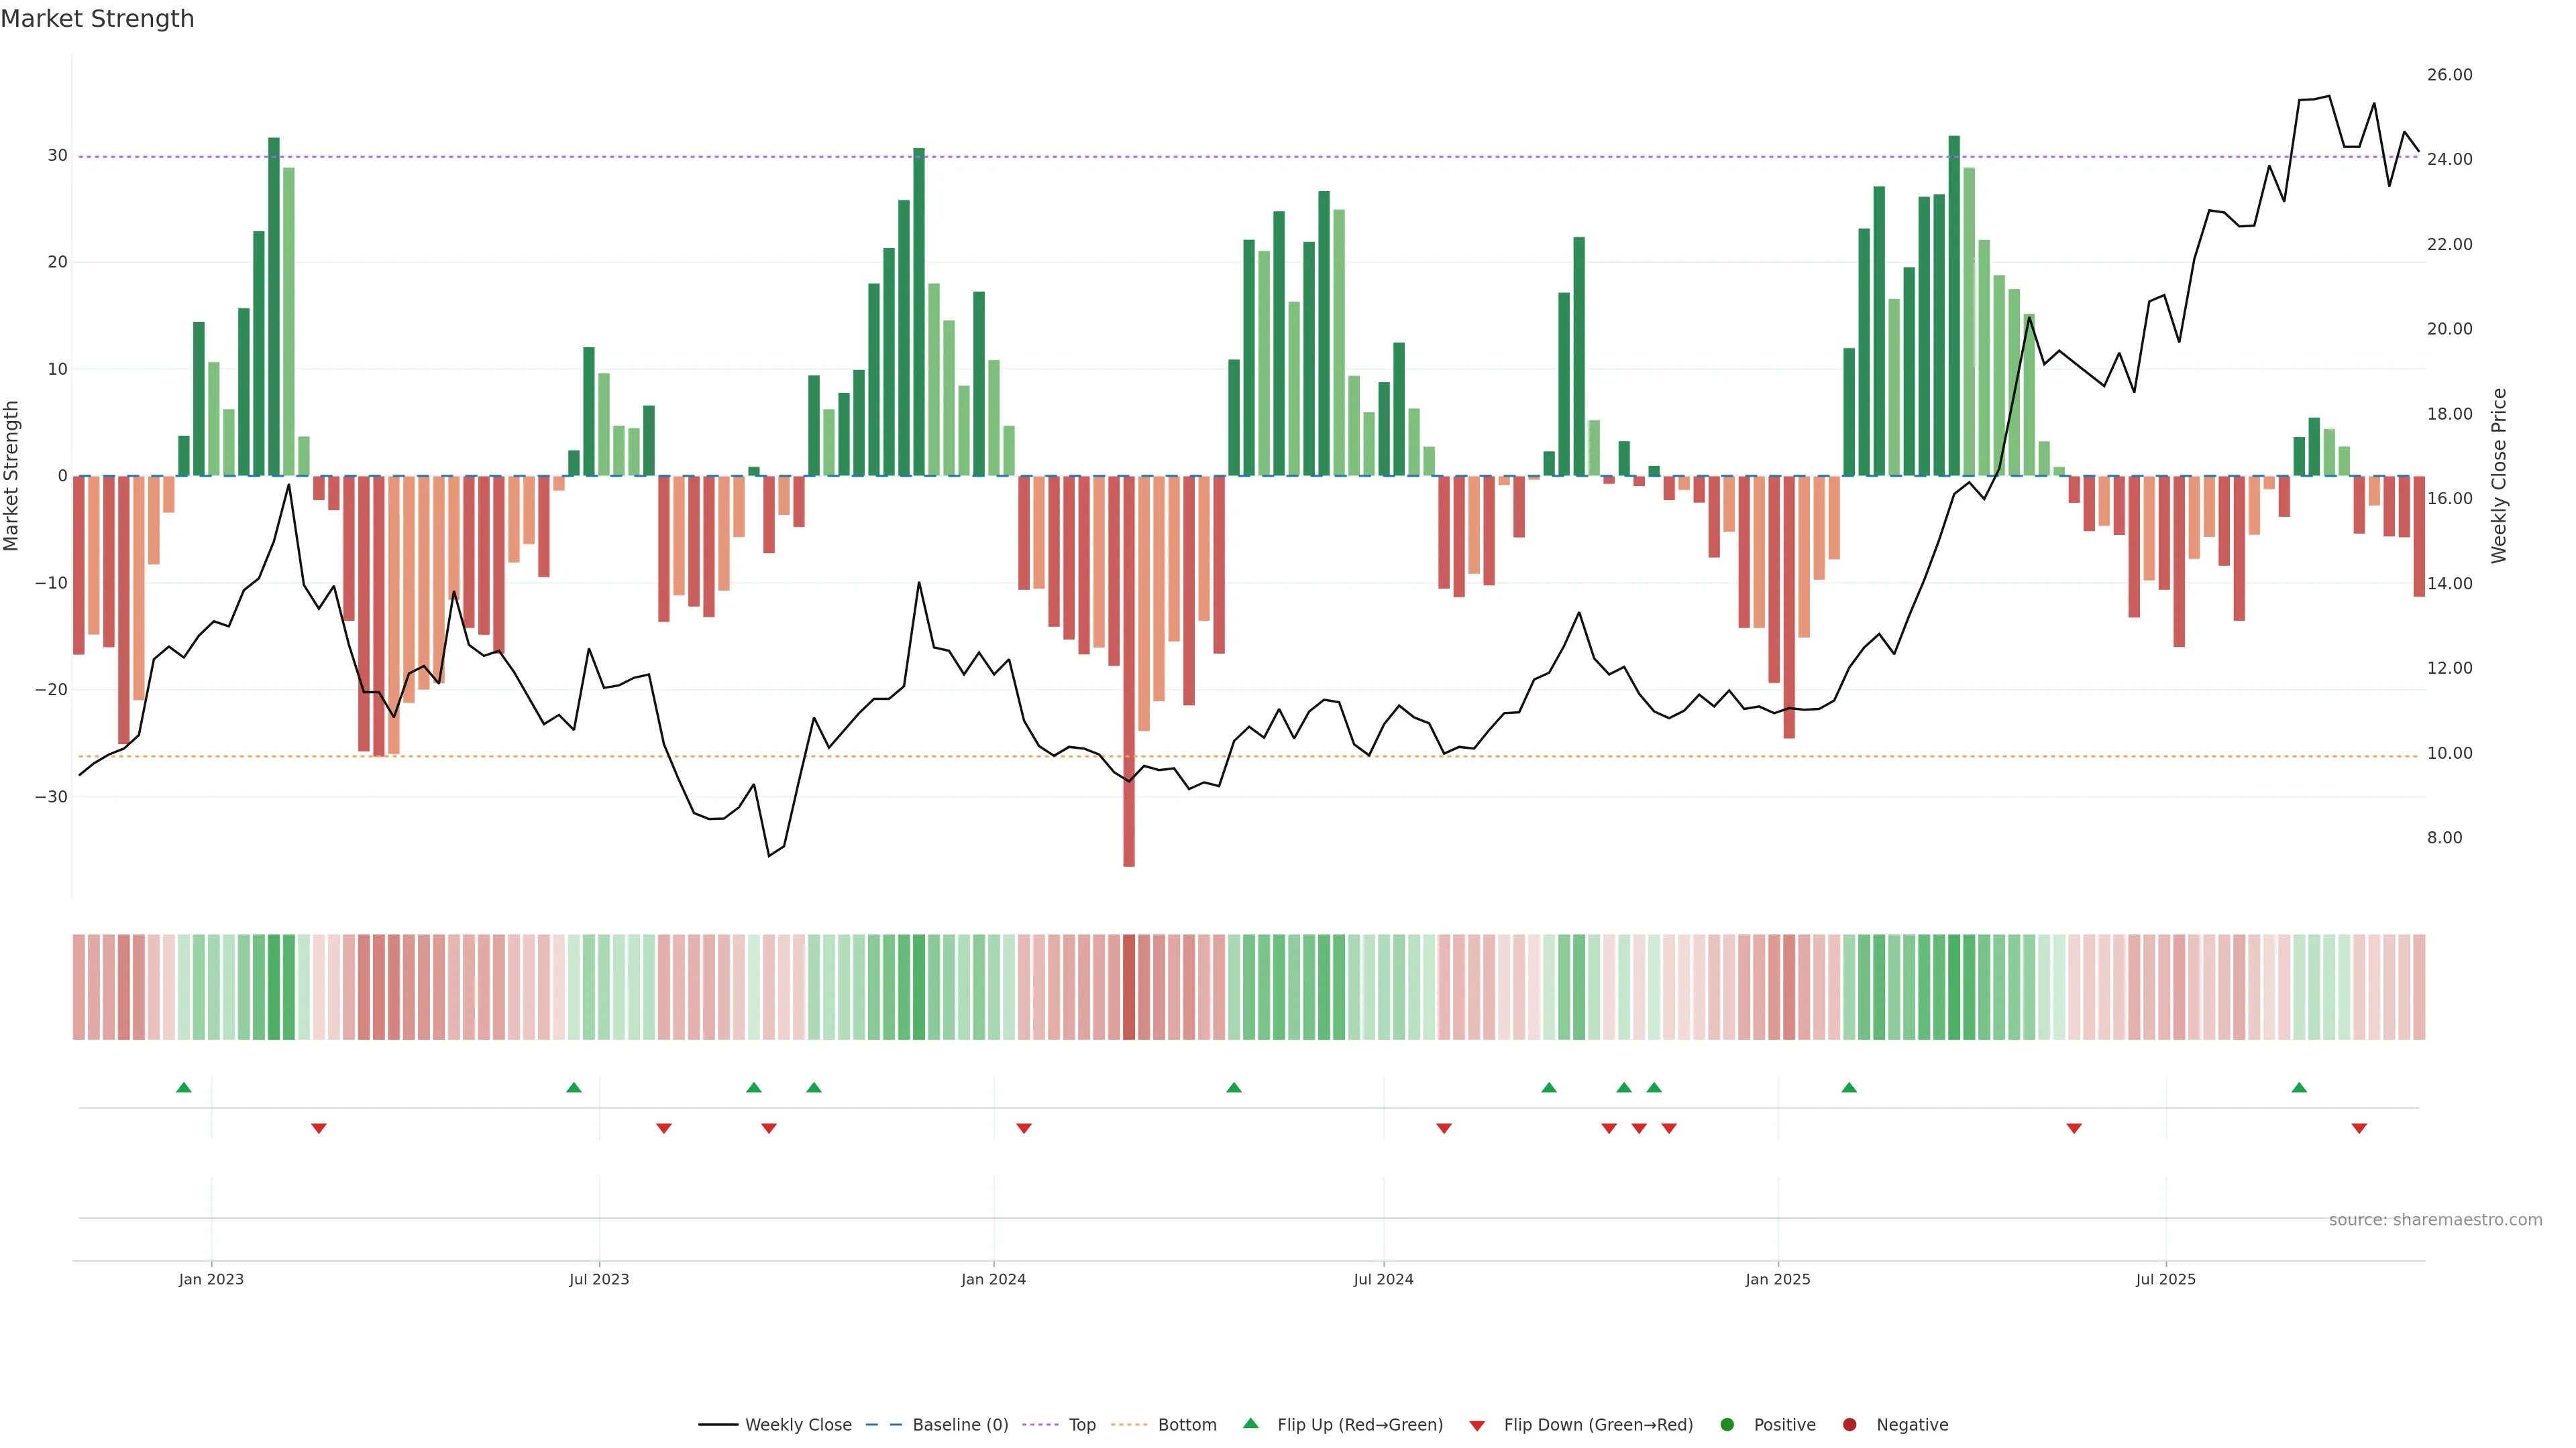
Task: Click the Jul 2024 x-axis label
Action: pos(1383,1279)
